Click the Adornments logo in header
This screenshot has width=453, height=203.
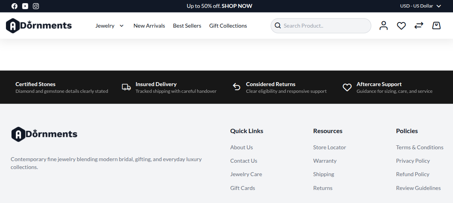[x=39, y=26]
